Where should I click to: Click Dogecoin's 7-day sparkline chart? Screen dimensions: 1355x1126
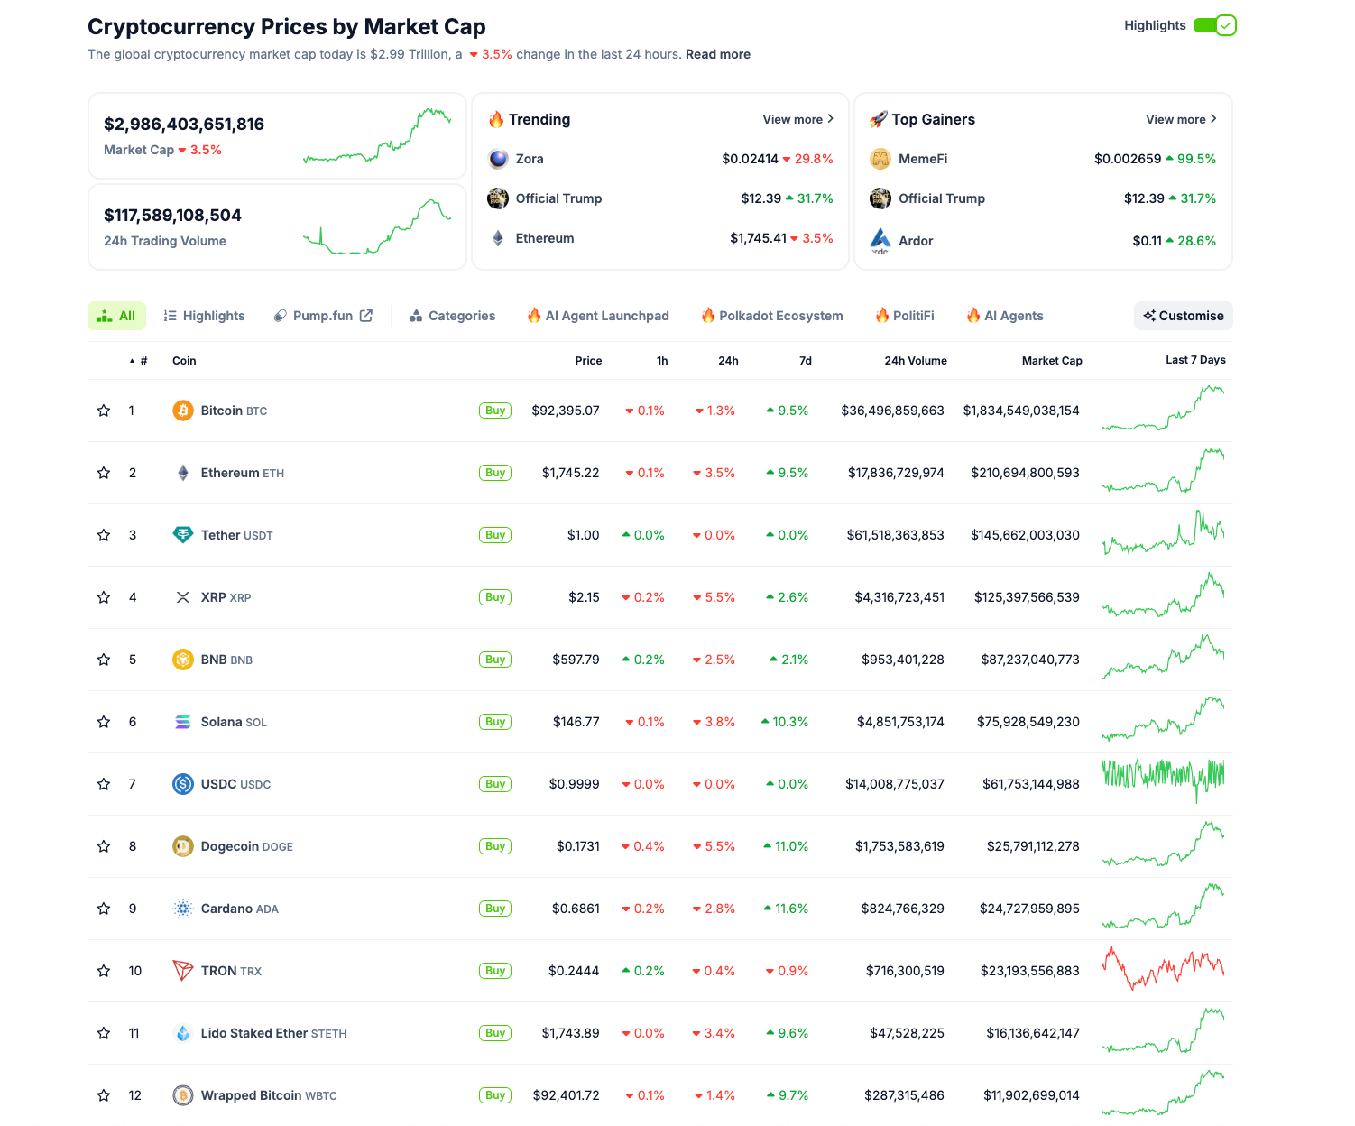(x=1164, y=845)
